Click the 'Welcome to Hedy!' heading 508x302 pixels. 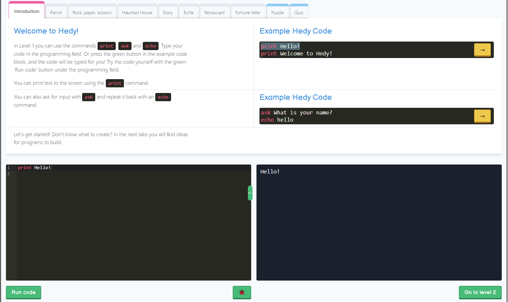coord(46,31)
